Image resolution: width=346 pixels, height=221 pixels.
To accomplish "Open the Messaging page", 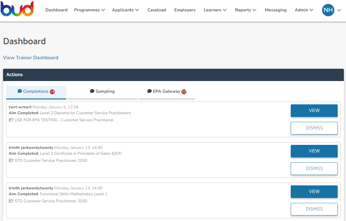I will [x=275, y=10].
